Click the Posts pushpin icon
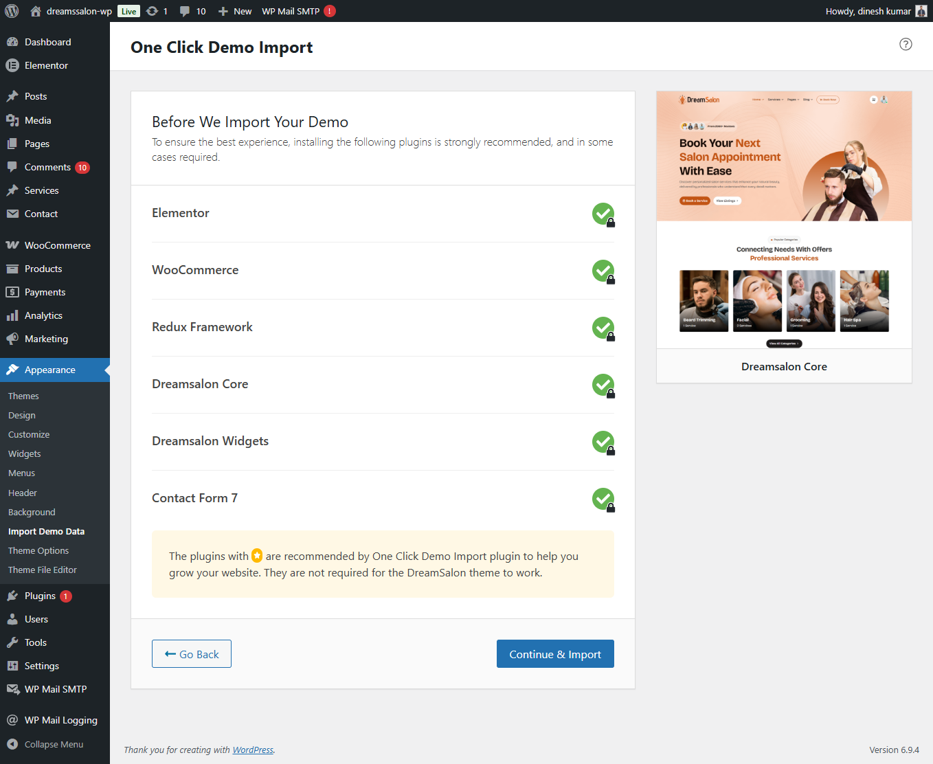The image size is (933, 764). (x=12, y=96)
